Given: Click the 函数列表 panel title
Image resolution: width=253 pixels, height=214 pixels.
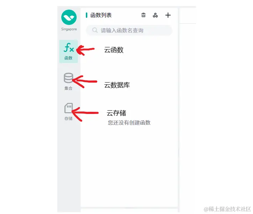Looking at the screenshot, I should (x=101, y=15).
